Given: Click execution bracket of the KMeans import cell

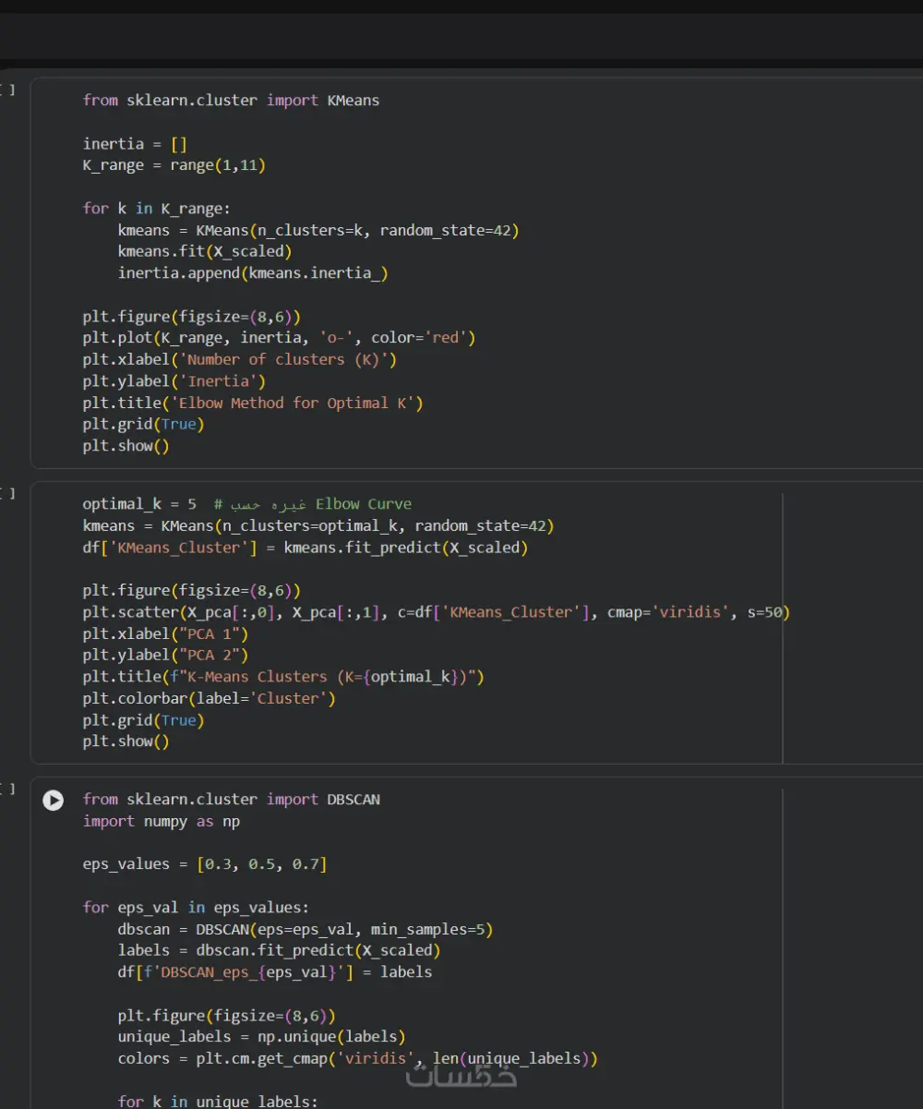Looking at the screenshot, I should coord(7,90).
